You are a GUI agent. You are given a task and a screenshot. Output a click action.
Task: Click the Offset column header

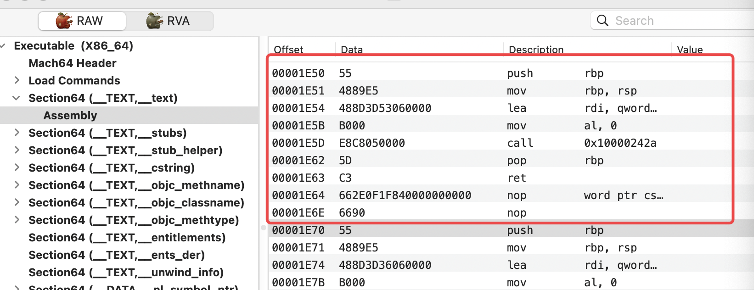(289, 50)
